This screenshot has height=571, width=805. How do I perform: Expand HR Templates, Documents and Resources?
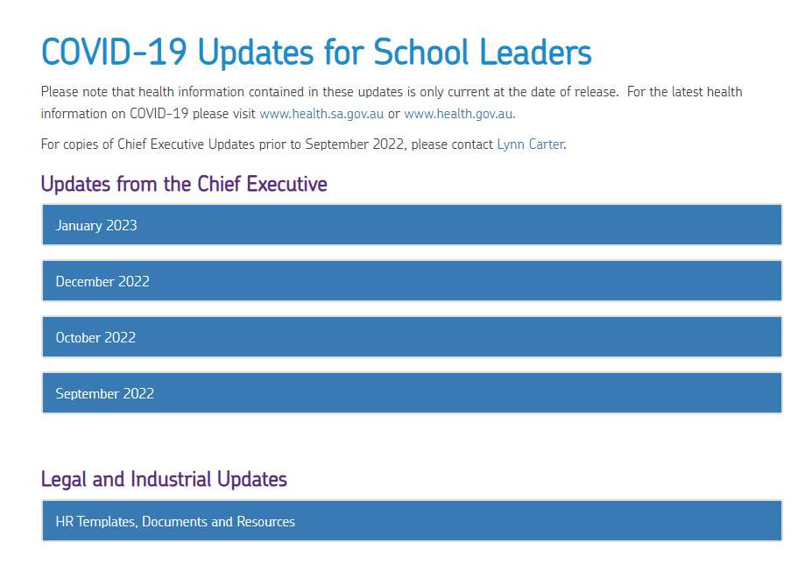click(412, 521)
